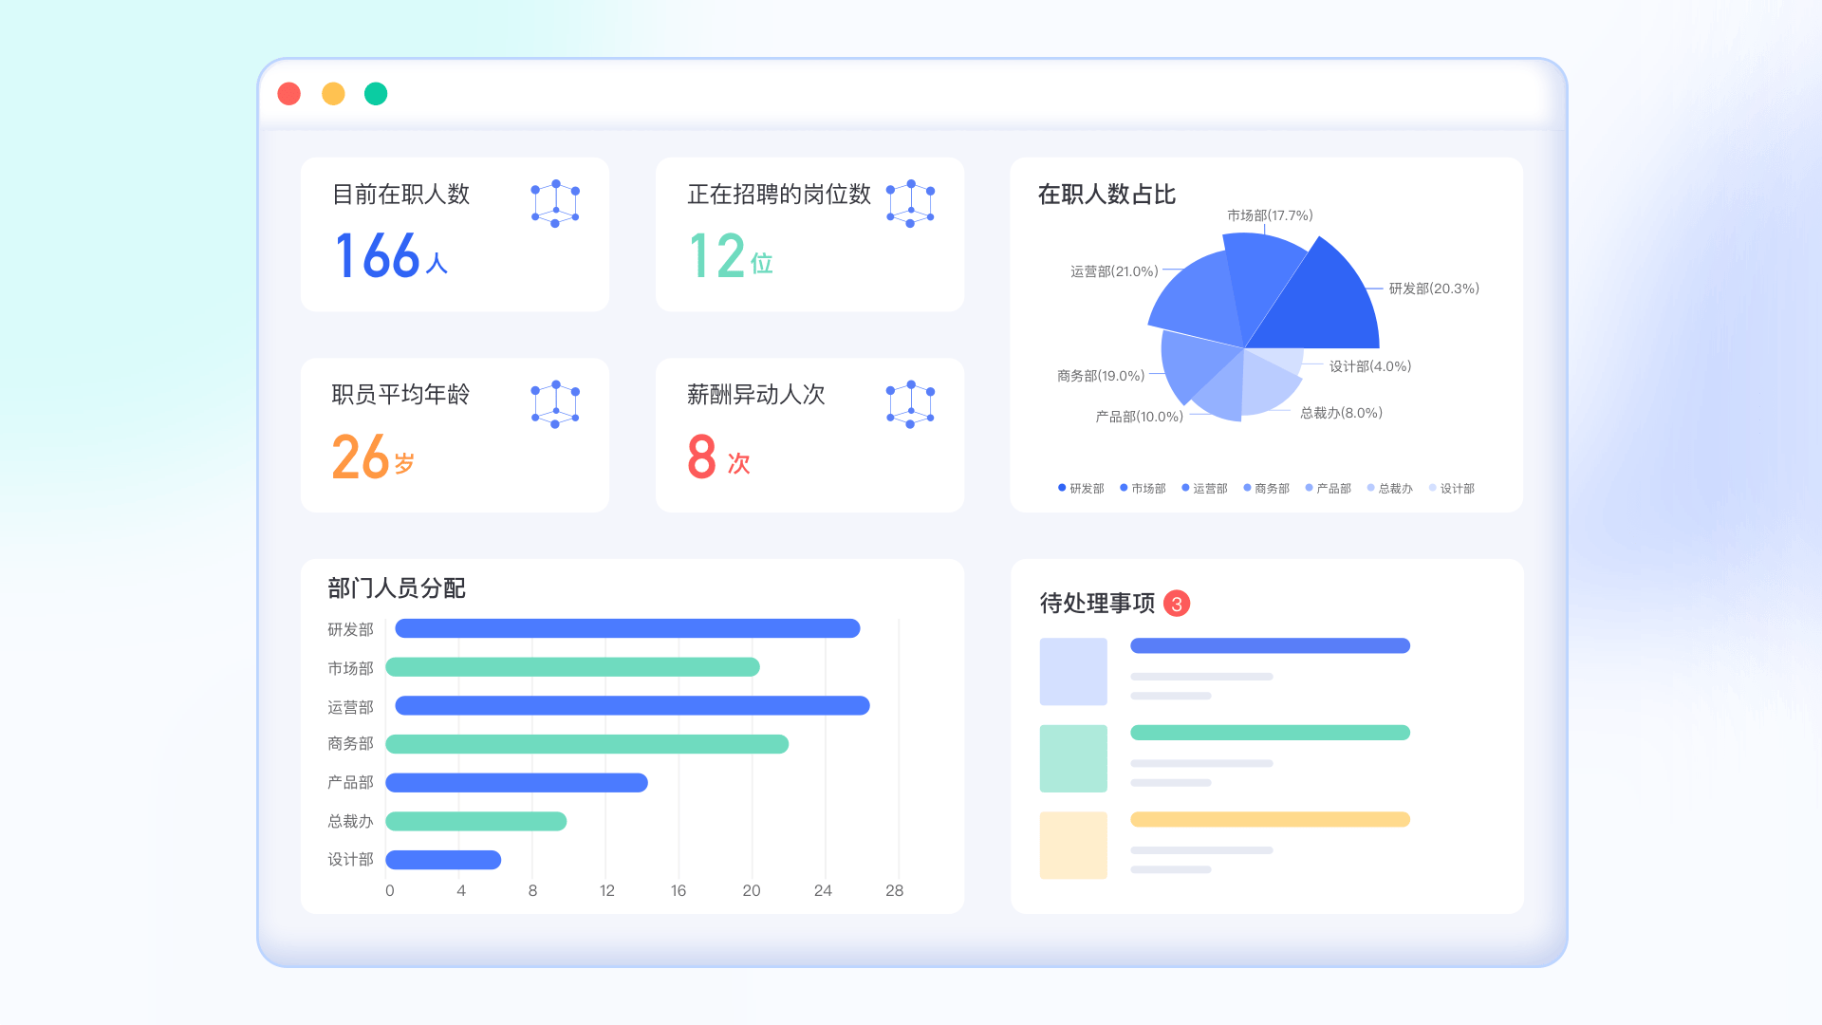Click the 总裁办(8.0%) pie label
The height and width of the screenshot is (1025, 1822).
1341,413
